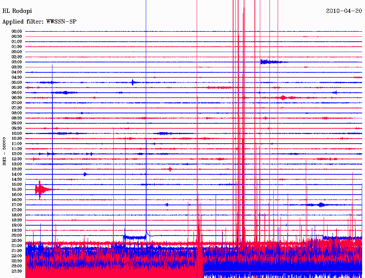Click the 20:30 time label
Screen dimensions: 365x278
click(17, 241)
